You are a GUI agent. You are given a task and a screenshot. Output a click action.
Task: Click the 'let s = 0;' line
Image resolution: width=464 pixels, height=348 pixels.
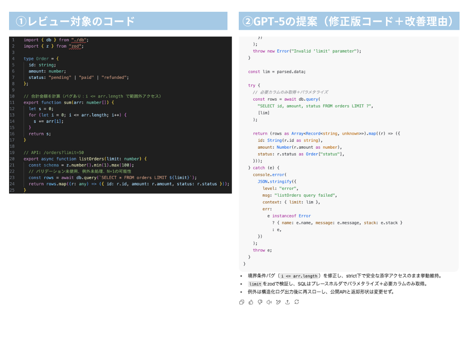(41, 109)
